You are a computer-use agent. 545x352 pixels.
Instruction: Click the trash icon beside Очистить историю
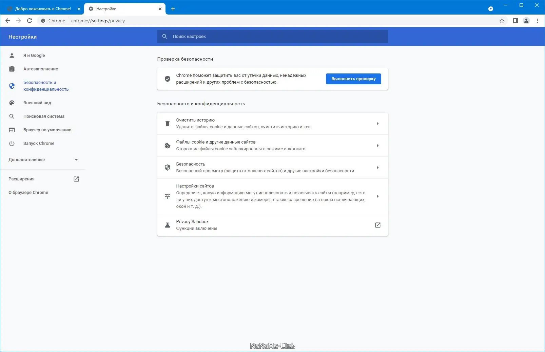(168, 124)
